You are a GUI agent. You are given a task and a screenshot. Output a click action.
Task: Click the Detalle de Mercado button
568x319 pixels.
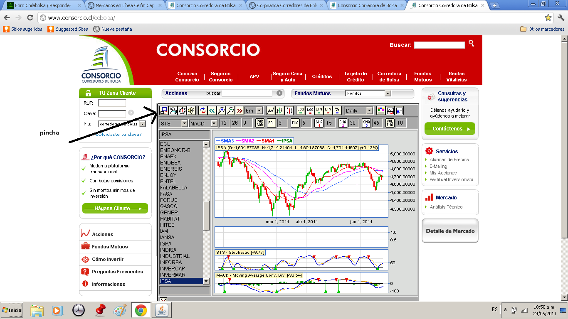tap(450, 231)
